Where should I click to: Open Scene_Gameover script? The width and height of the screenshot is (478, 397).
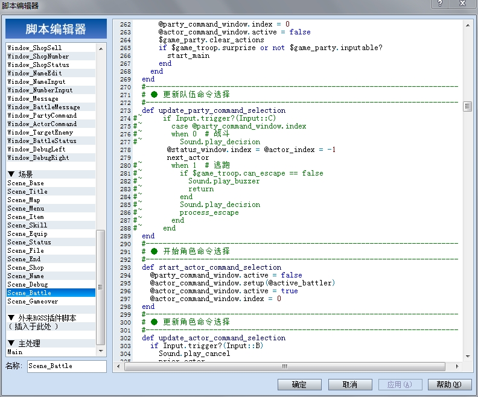[x=51, y=301]
